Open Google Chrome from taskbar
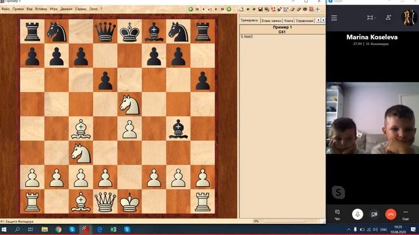This screenshot has height=235, width=419. point(58,229)
